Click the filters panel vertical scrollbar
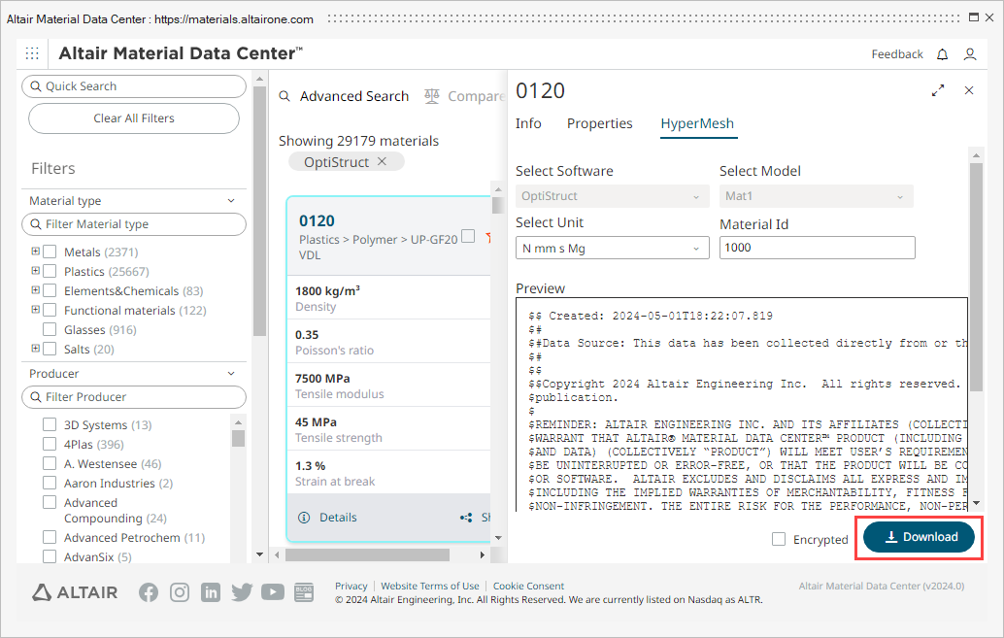This screenshot has height=638, width=1004. pyautogui.click(x=259, y=212)
